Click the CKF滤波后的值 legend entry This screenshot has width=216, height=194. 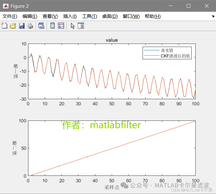tap(175, 56)
